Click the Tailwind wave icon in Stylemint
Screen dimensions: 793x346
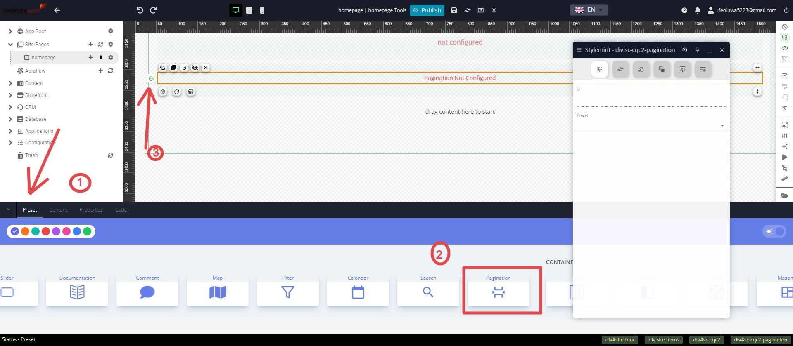(620, 69)
